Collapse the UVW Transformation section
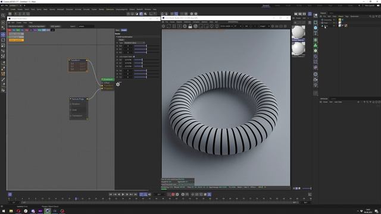Viewport: 381px width, 214px height. 117,37
